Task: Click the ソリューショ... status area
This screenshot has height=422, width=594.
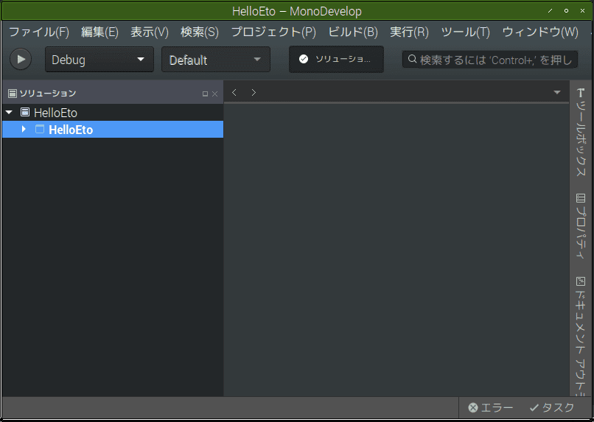Action: [336, 60]
